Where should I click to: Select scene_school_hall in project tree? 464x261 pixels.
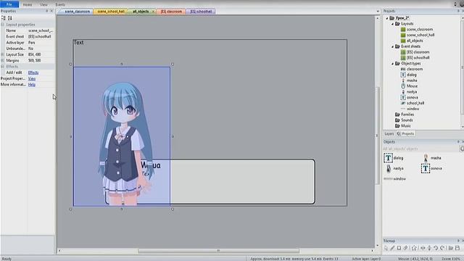pyautogui.click(x=418, y=35)
